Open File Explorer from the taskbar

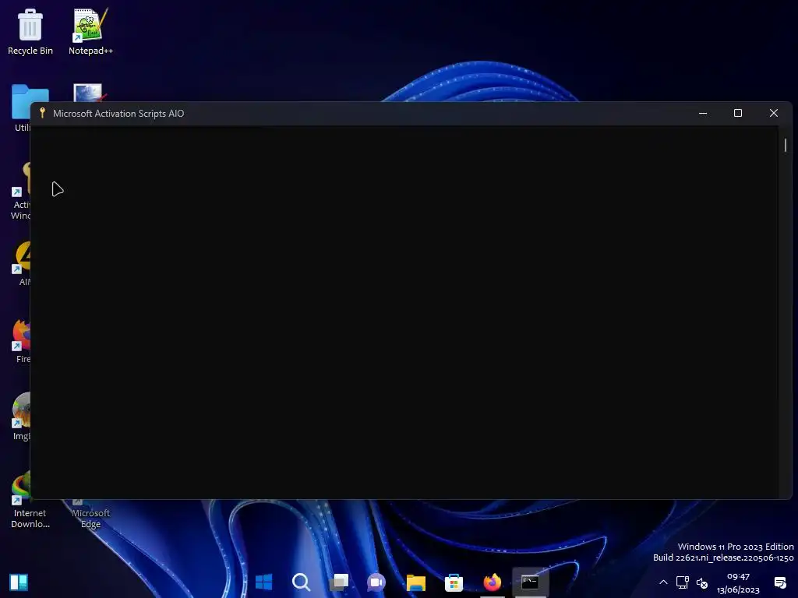pyautogui.click(x=416, y=582)
